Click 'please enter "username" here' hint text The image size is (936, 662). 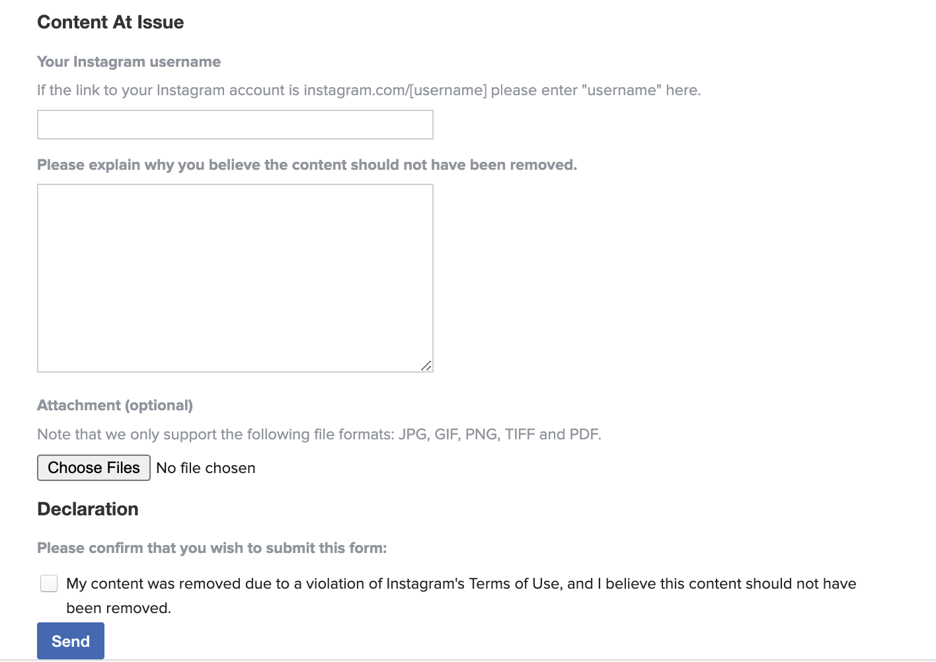coord(596,90)
